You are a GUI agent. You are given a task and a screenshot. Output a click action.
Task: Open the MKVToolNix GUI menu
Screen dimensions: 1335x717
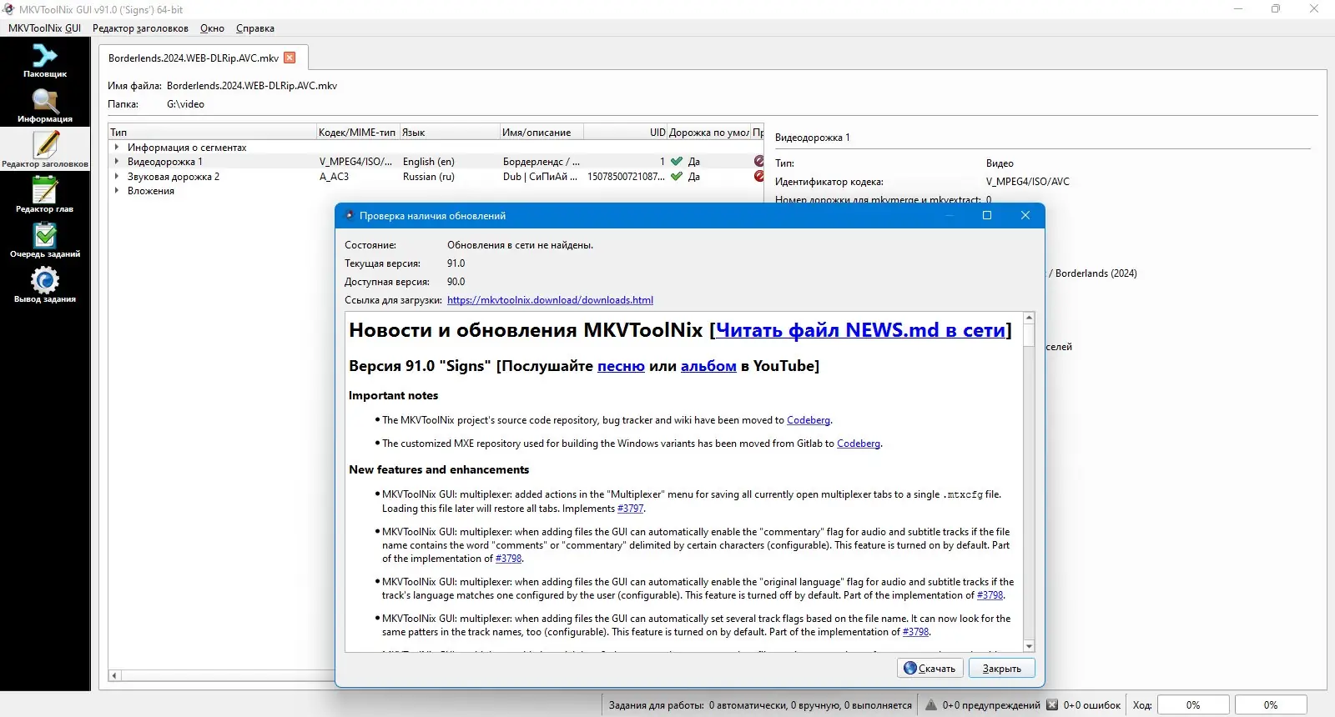[45, 28]
